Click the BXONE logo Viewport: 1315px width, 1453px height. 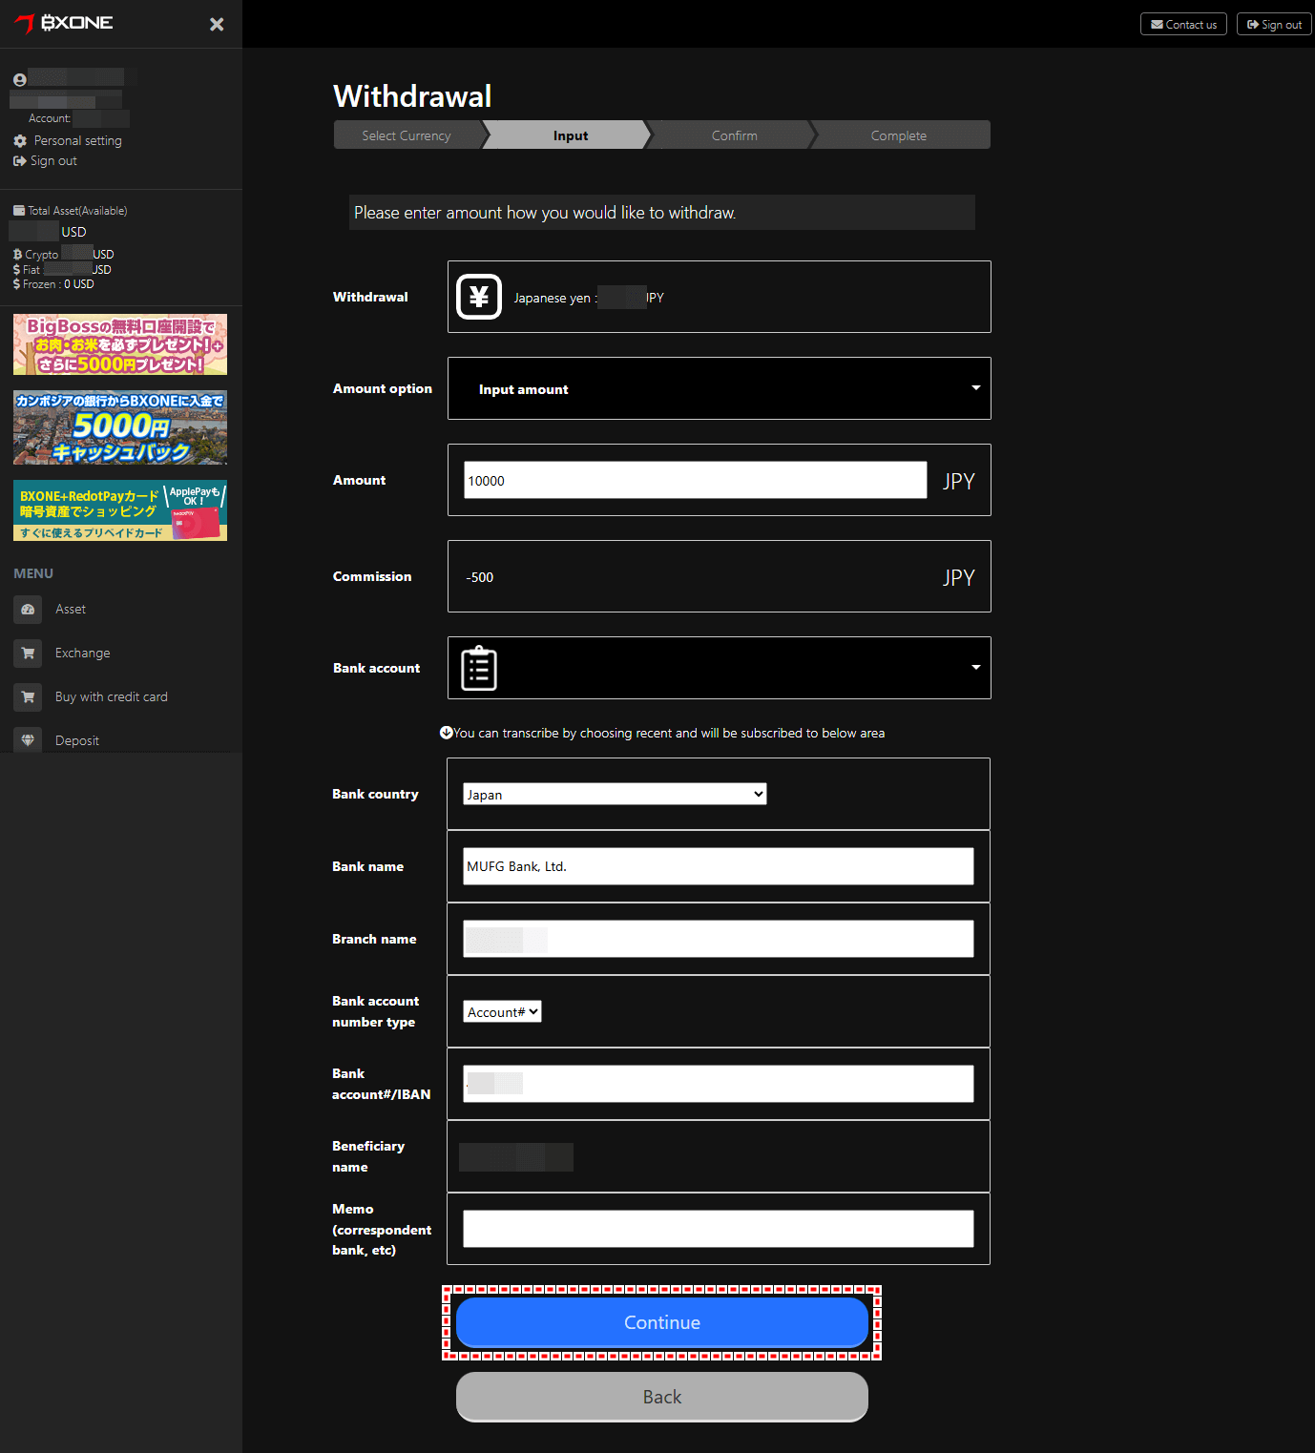pyautogui.click(x=64, y=23)
